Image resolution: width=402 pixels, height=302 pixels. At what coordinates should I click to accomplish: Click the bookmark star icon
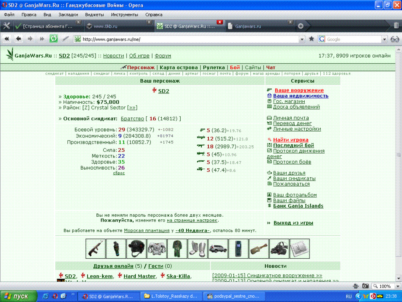(x=311, y=39)
